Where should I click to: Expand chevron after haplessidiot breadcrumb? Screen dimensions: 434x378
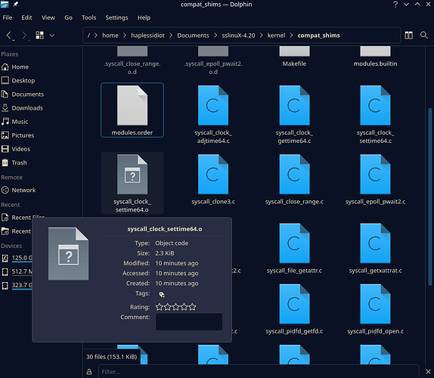point(171,36)
